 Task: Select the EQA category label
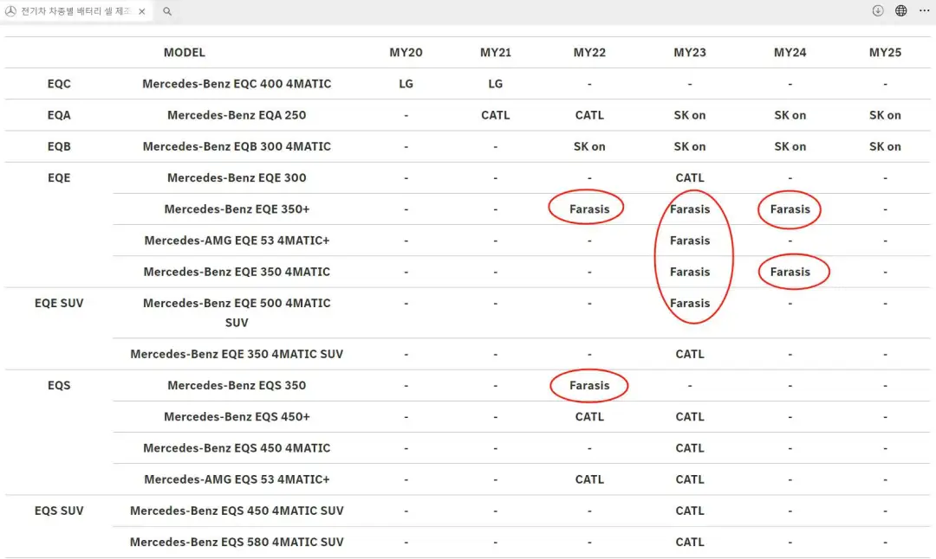[x=59, y=115]
